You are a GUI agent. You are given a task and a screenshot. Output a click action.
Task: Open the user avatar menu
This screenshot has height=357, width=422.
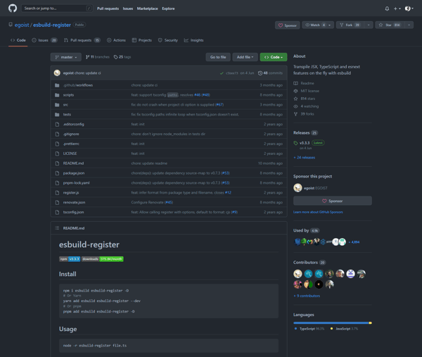pos(409,8)
